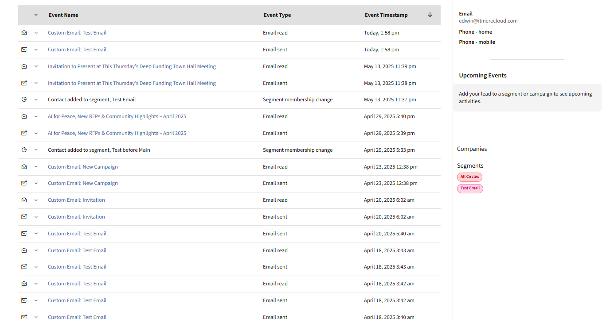The image size is (606, 319).
Task: Sort the timeline by the Event Type column
Action: point(277,15)
